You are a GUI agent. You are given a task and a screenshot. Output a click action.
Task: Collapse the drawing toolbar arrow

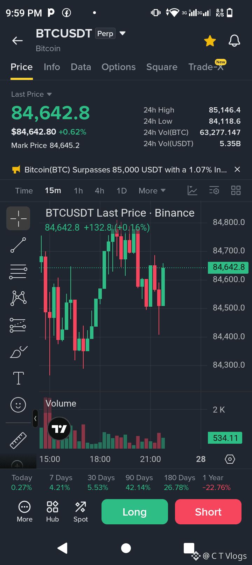pyautogui.click(x=35, y=418)
